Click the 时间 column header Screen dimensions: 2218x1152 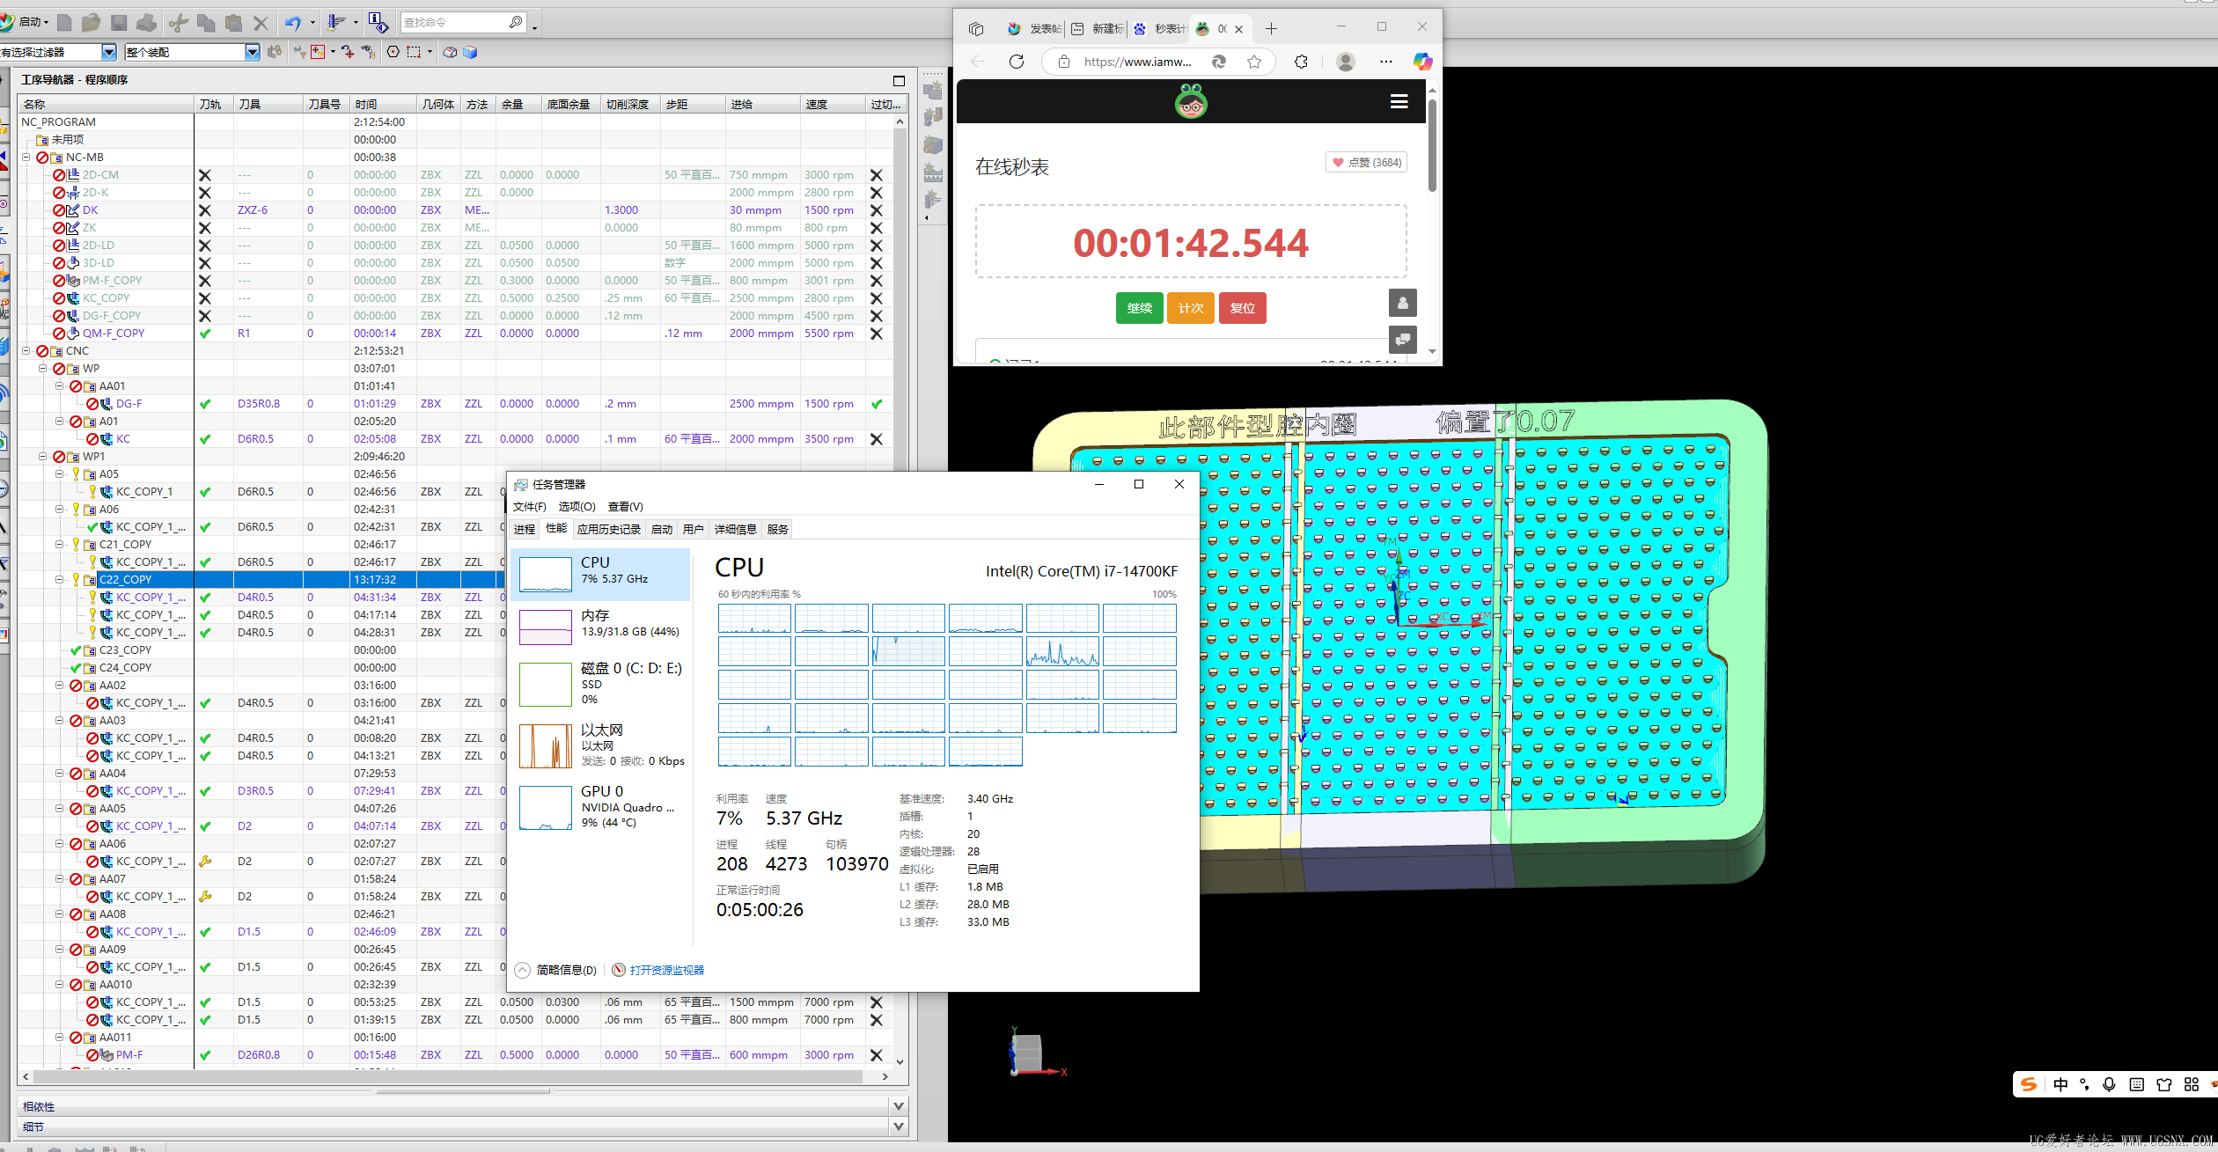click(383, 105)
